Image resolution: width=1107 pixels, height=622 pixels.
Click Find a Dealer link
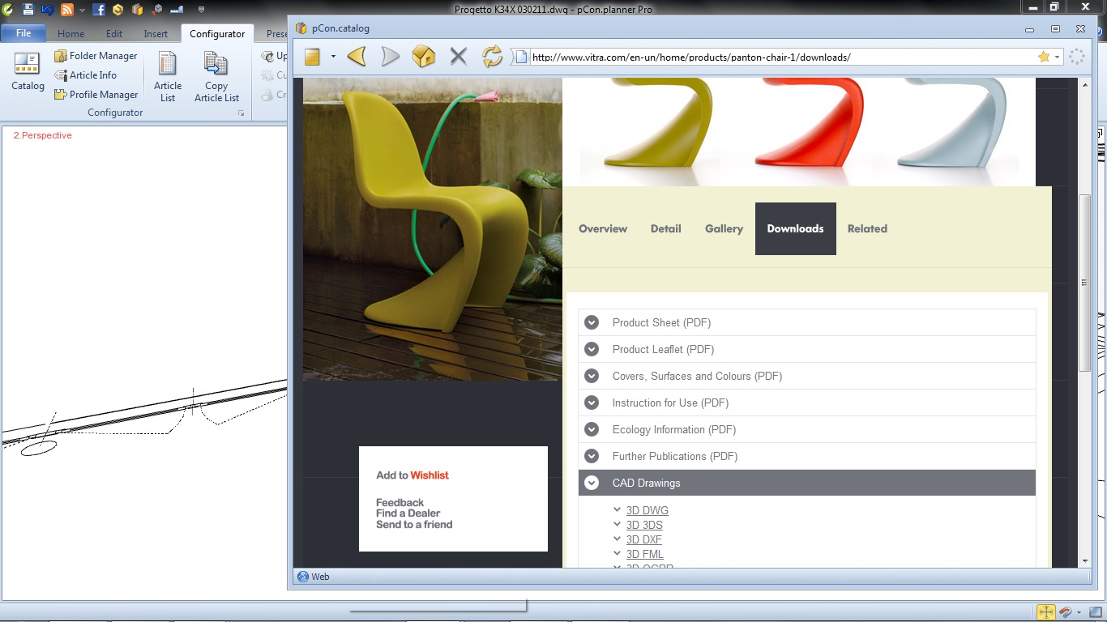tap(408, 513)
